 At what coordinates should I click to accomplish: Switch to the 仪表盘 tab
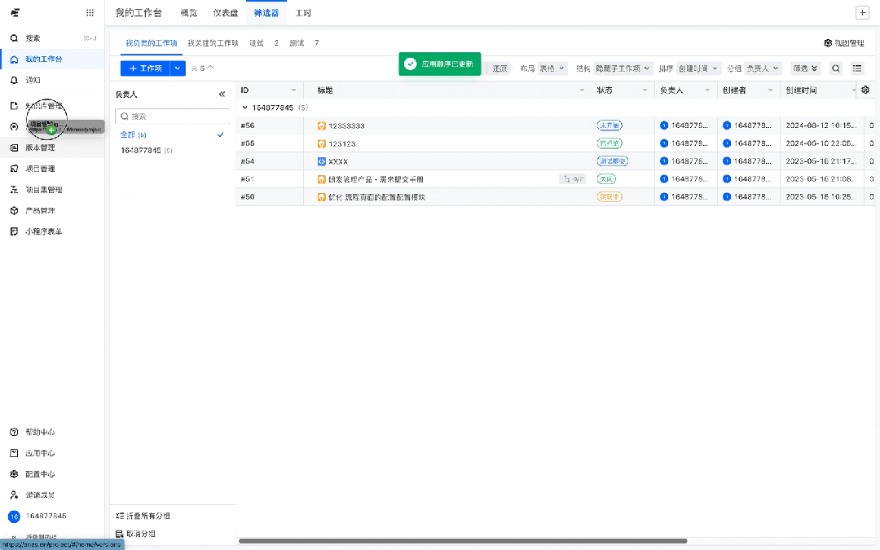tap(226, 13)
